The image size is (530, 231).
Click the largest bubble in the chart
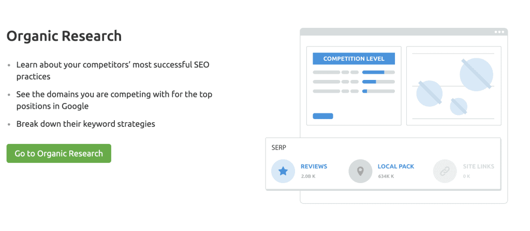click(x=476, y=74)
